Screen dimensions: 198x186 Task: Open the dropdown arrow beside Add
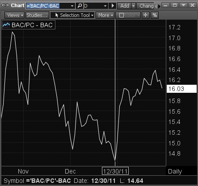click(133, 6)
